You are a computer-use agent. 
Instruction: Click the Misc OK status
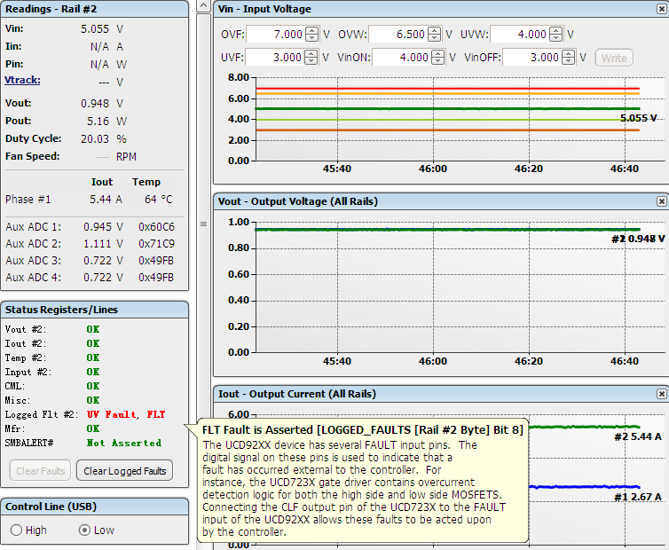click(93, 400)
